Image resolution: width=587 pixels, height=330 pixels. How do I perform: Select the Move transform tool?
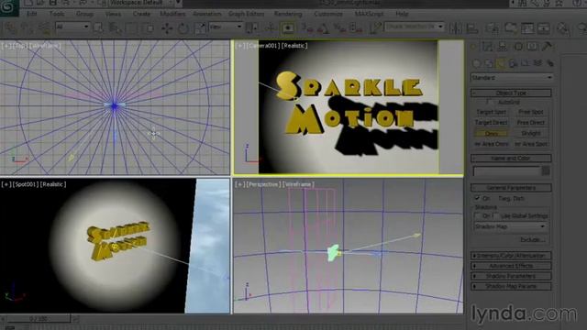[167, 28]
